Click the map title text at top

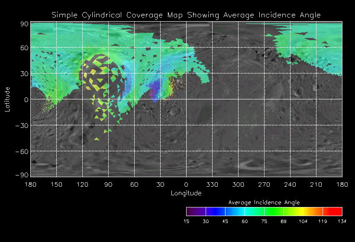click(x=186, y=15)
